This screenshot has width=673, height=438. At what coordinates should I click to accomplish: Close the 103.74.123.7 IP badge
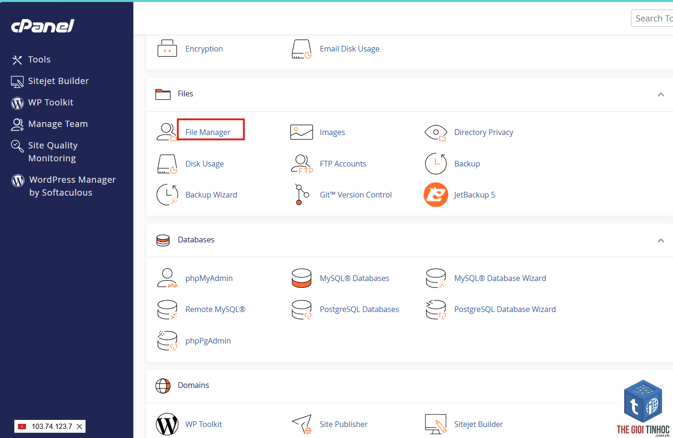[79, 427]
